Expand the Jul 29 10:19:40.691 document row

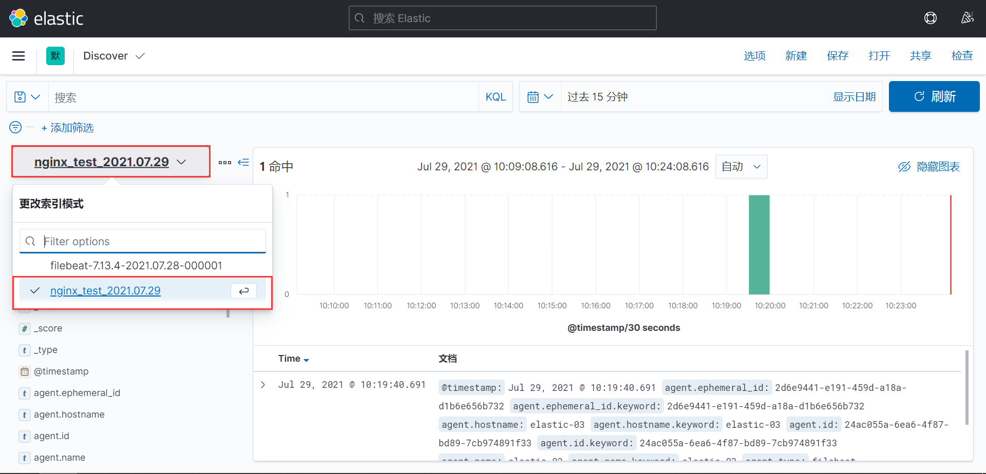pos(263,385)
